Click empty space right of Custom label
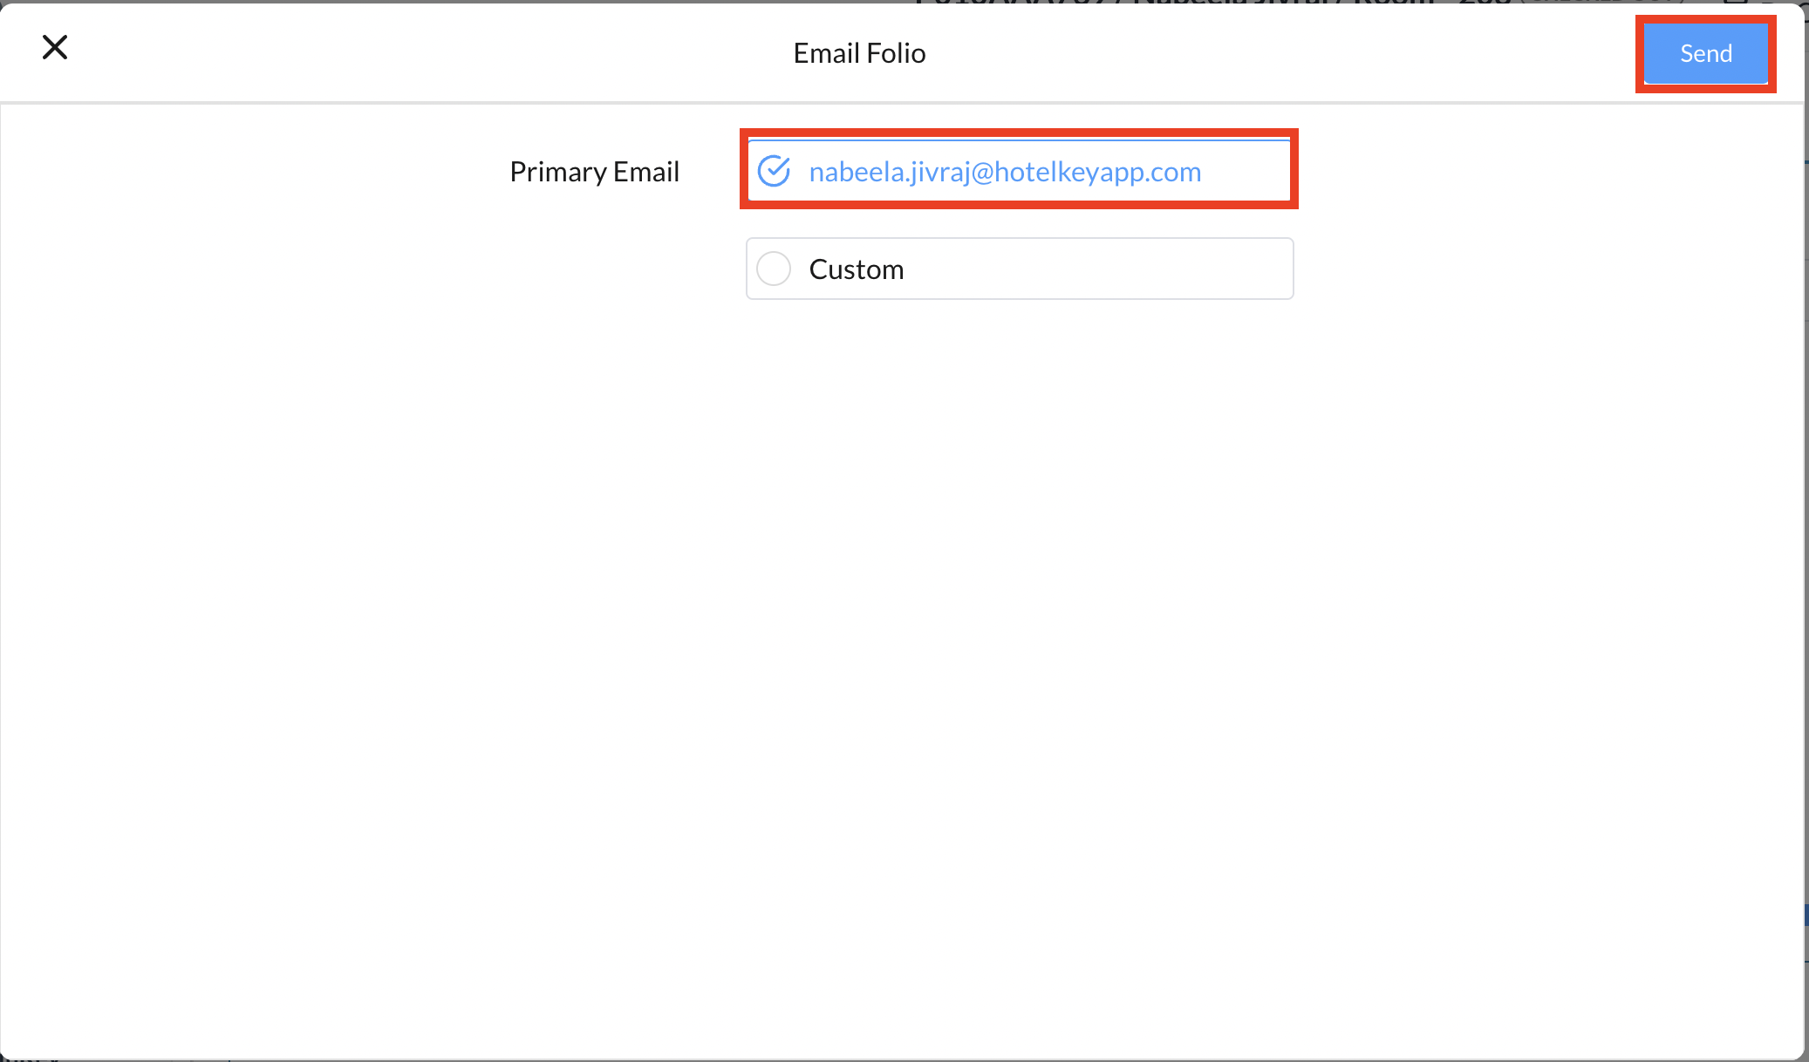This screenshot has width=1809, height=1062. 1099,269
